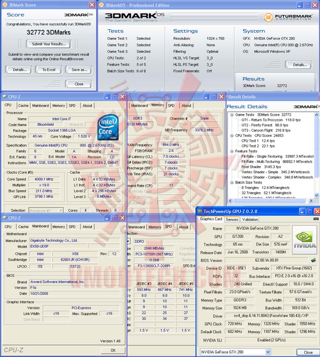
Task: Close the CPU-Z memory window with X
Action: pos(221,97)
